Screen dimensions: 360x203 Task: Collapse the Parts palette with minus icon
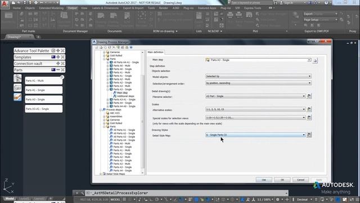coord(58,70)
